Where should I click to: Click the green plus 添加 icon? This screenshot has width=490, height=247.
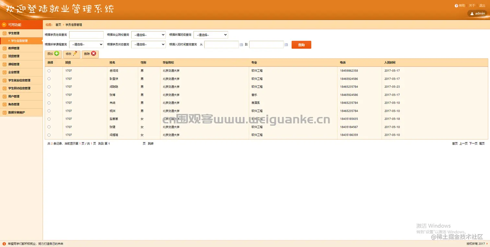[57, 54]
